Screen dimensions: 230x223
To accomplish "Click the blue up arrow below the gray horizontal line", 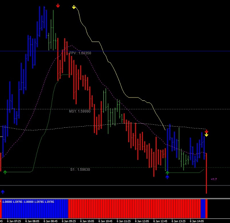I will click(x=3, y=192).
